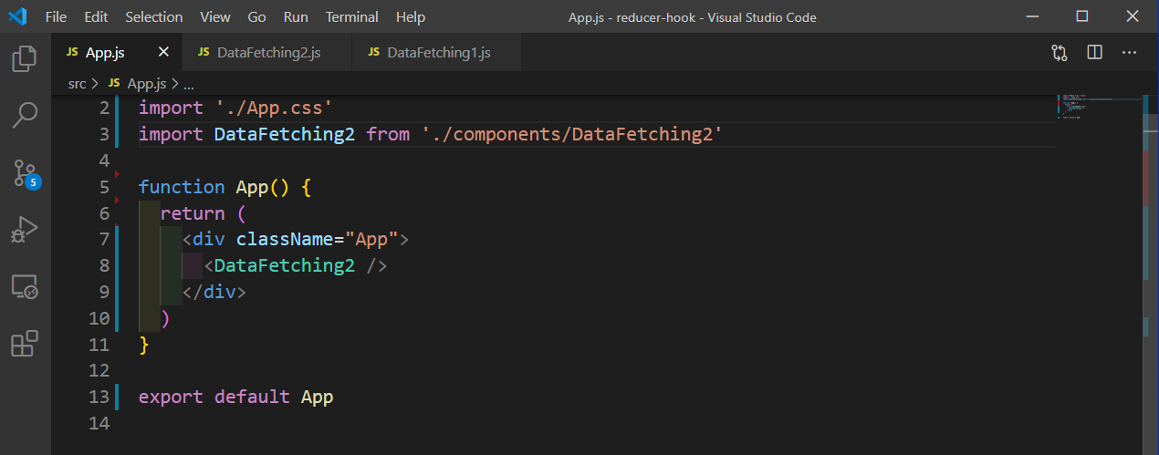Click the closing </div> tag
Viewport: 1159px width, 455px height.
pyautogui.click(x=214, y=293)
